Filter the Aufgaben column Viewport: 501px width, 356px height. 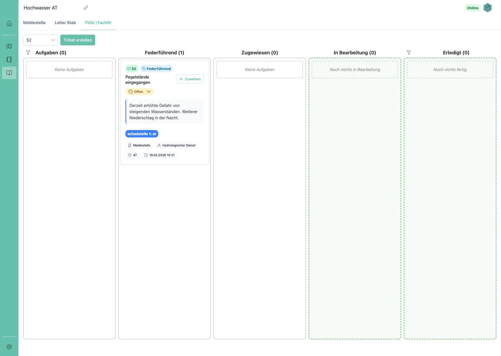point(28,53)
